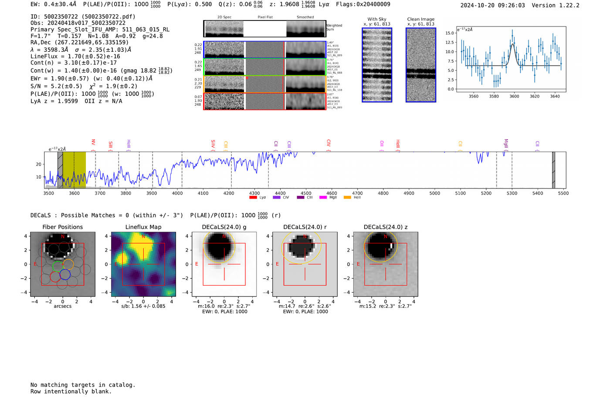Image resolution: width=610 pixels, height=415 pixels.
Task: Click the dark purple CIII legend swatch
Action: point(301,198)
